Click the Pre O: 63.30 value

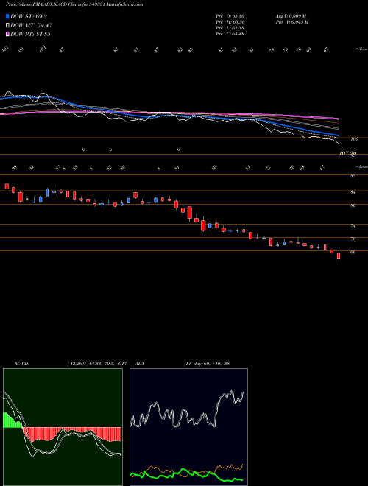(230, 15)
